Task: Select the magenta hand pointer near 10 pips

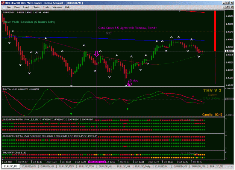Action: point(129,83)
